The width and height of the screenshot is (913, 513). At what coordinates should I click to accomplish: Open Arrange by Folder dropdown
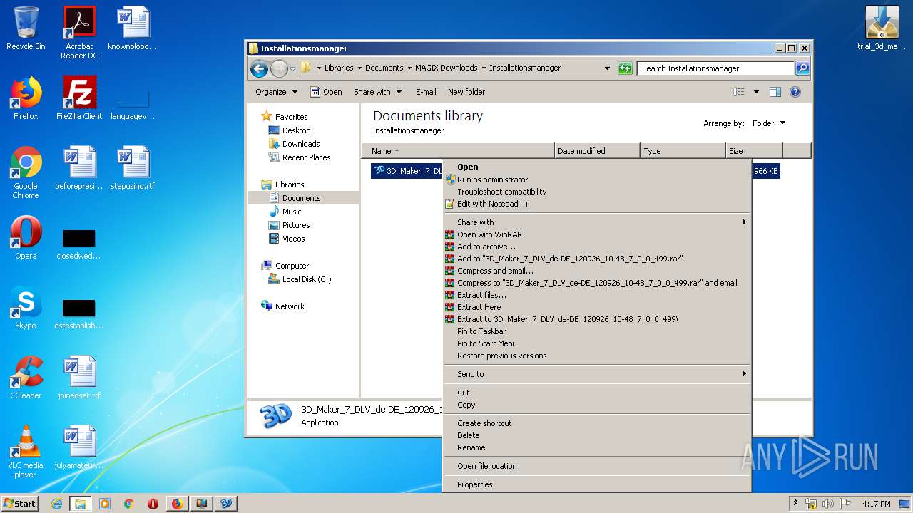pyautogui.click(x=769, y=123)
